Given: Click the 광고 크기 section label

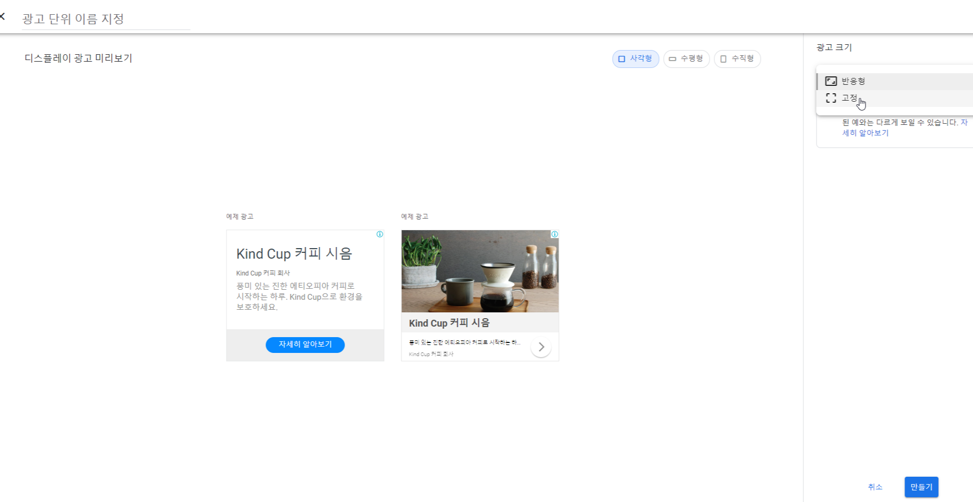Looking at the screenshot, I should pyautogui.click(x=834, y=47).
